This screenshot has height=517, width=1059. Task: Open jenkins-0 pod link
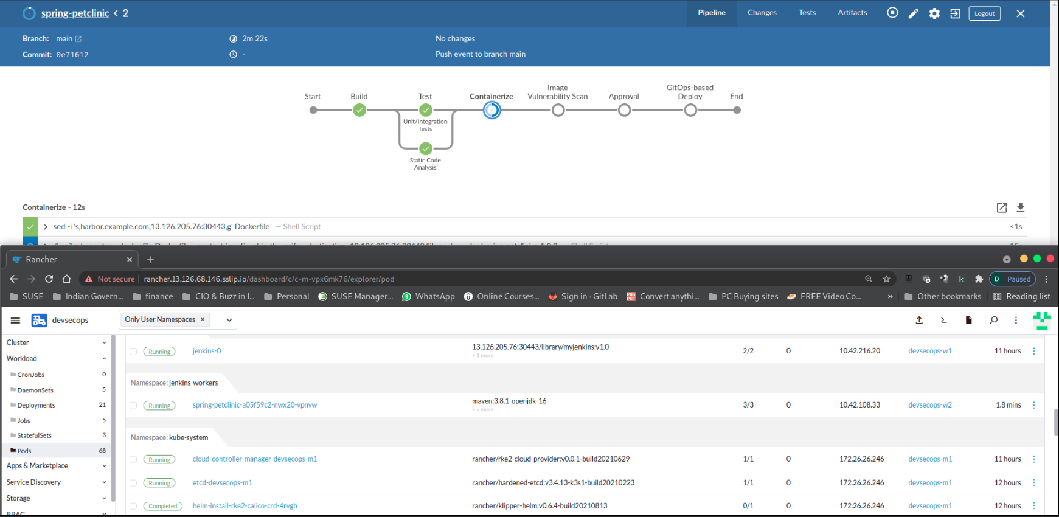207,351
